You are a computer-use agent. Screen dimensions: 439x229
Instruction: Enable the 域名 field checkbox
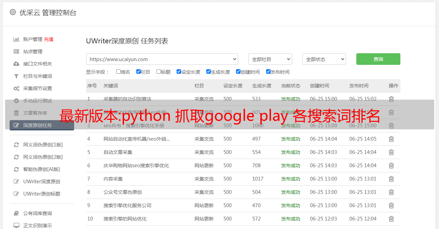point(118,72)
